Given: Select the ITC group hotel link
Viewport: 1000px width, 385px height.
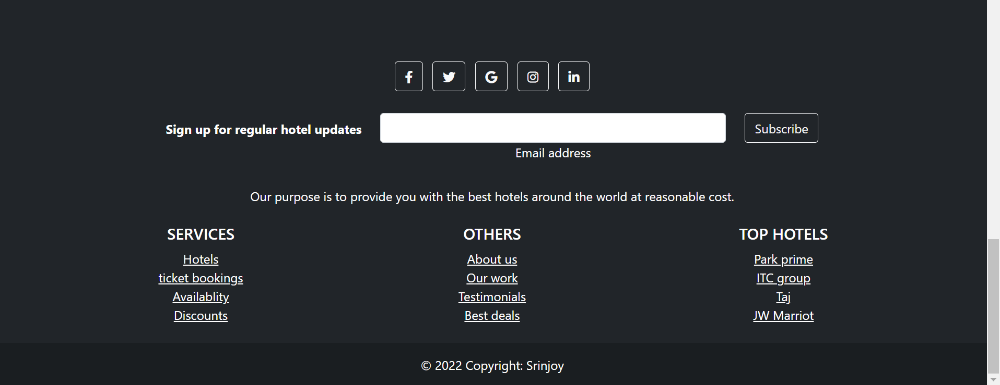Looking at the screenshot, I should [783, 278].
